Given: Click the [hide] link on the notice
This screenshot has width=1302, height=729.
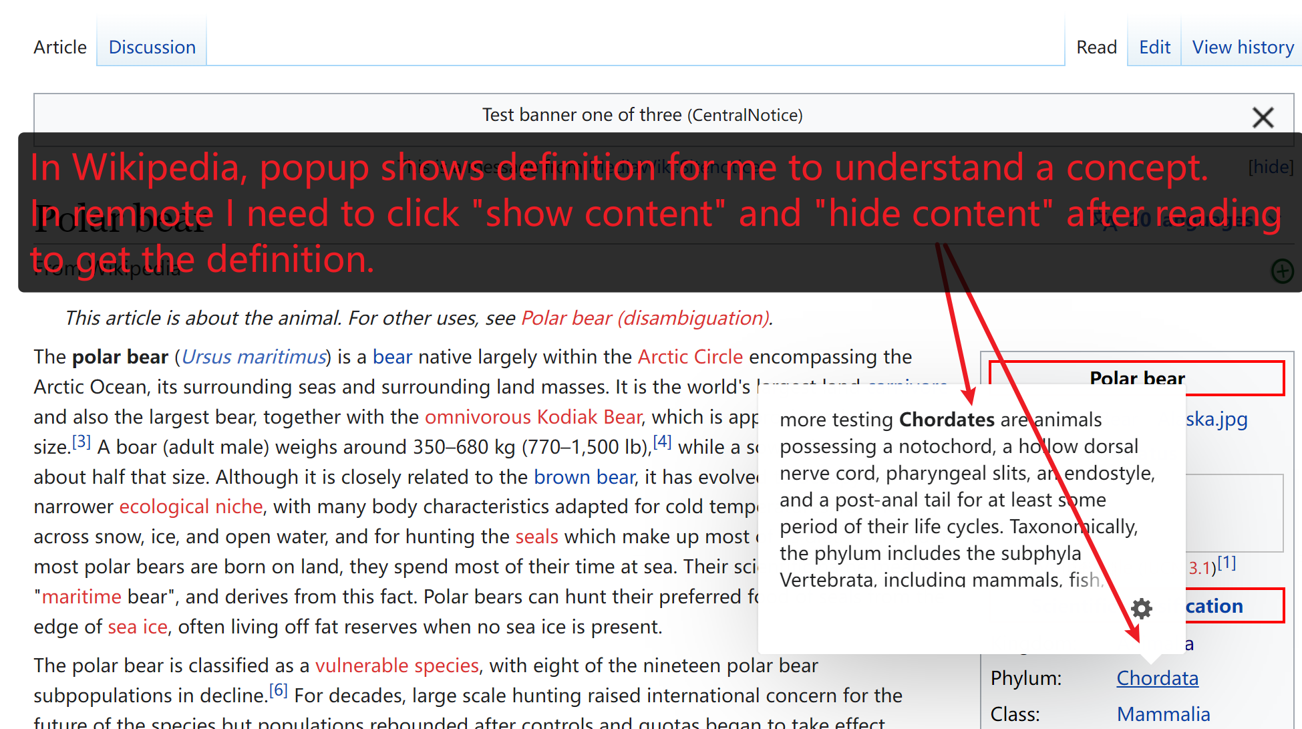Looking at the screenshot, I should (1271, 166).
